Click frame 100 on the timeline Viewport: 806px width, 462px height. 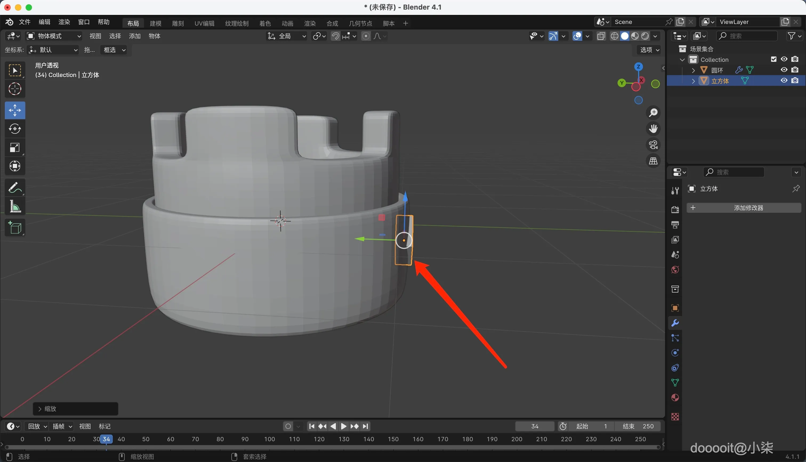click(269, 439)
